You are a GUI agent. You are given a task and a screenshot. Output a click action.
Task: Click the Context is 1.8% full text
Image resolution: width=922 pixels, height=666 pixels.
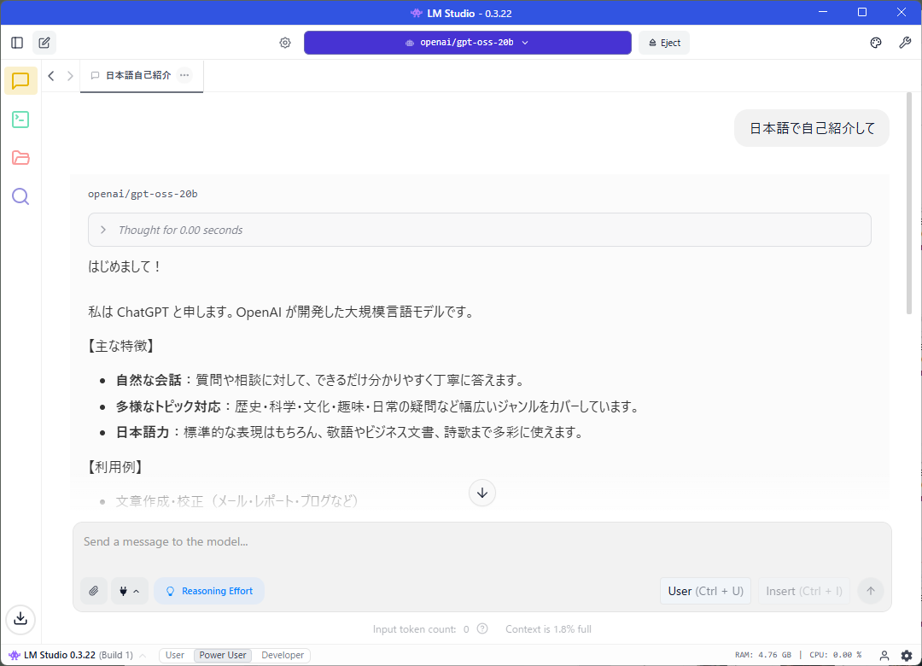click(x=548, y=629)
